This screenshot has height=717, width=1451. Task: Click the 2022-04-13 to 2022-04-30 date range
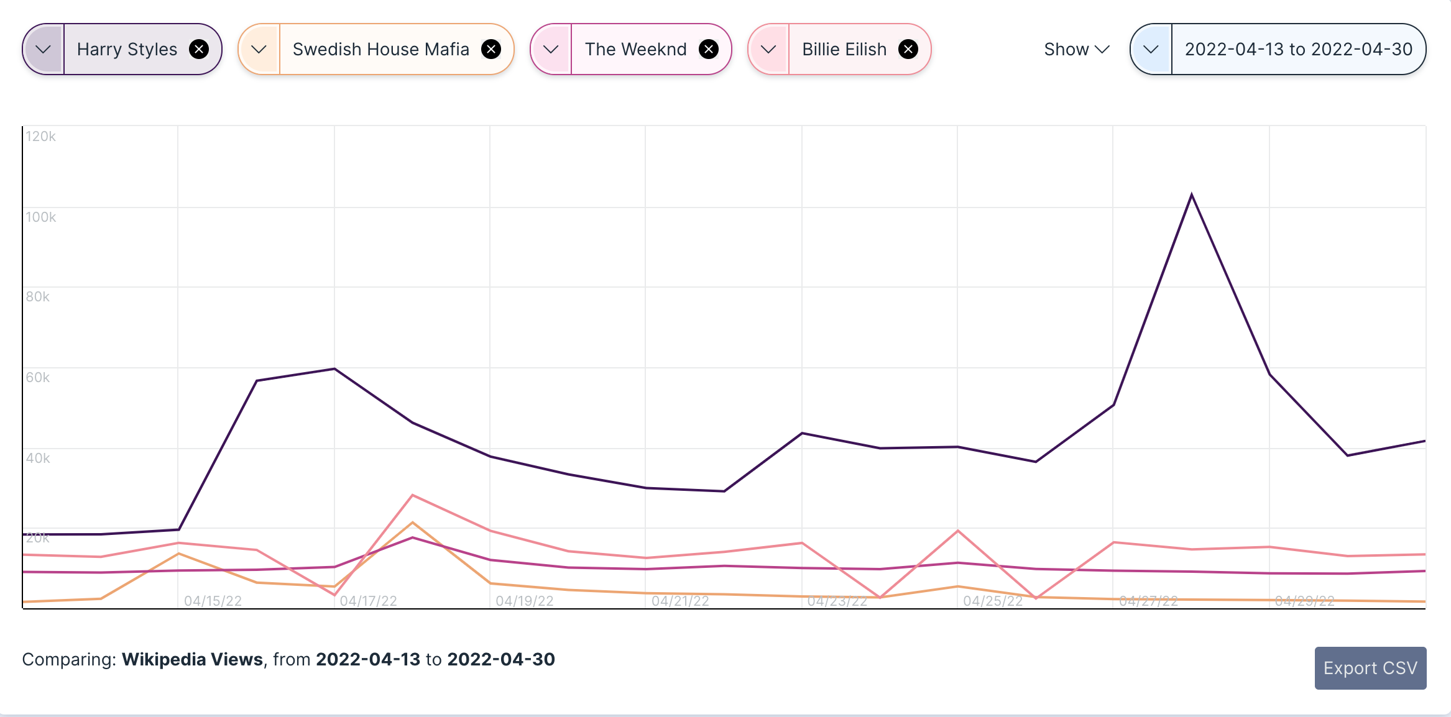click(1298, 49)
